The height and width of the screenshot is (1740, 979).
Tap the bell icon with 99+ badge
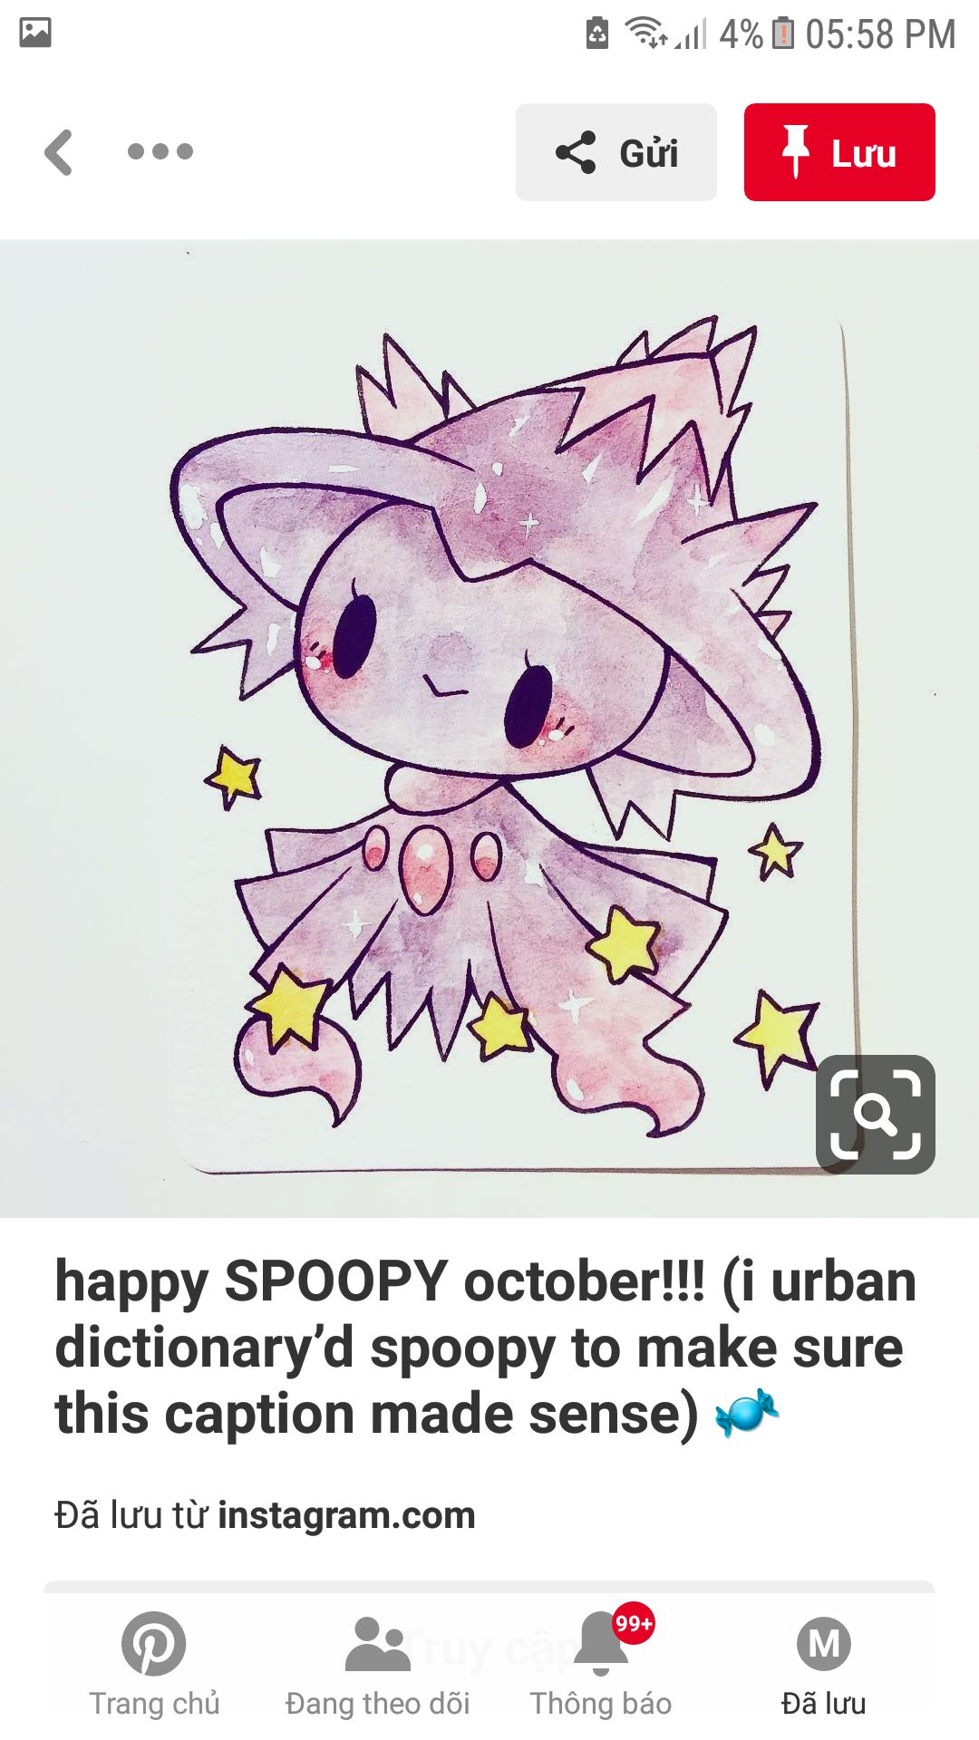pyautogui.click(x=603, y=1642)
